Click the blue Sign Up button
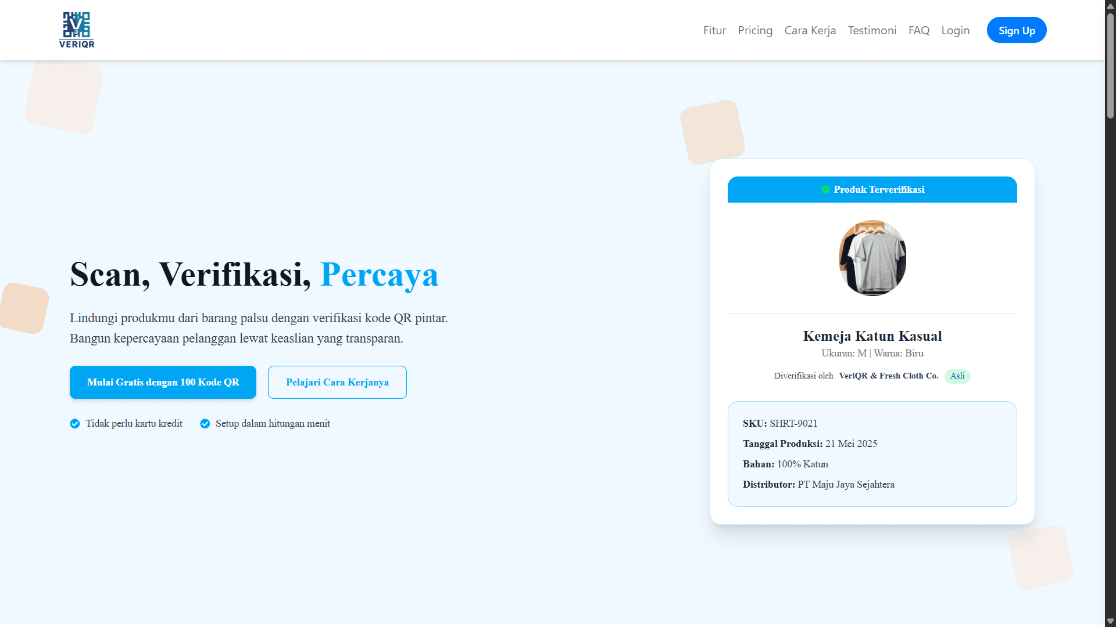 coord(1017,30)
